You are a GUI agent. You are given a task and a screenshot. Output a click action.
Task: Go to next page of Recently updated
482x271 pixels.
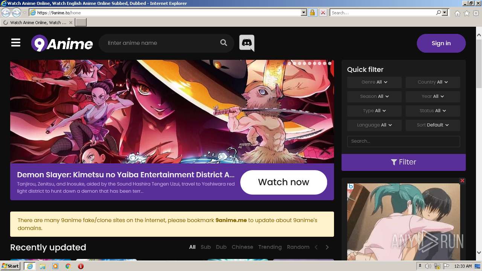click(x=327, y=247)
